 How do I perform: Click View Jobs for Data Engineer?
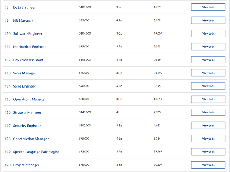[x=208, y=7]
